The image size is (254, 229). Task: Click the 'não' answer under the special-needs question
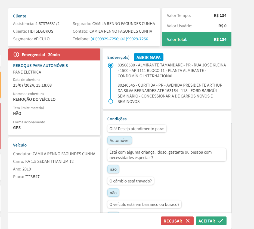[113, 169]
